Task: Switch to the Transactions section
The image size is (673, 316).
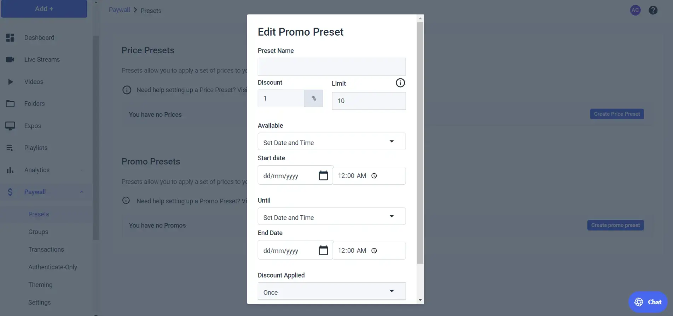Action: [46, 249]
